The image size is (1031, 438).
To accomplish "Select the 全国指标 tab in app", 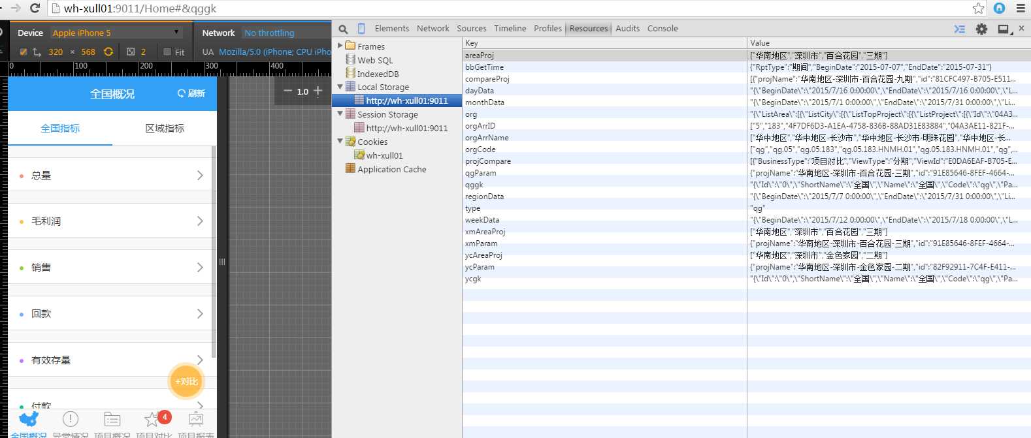I will pyautogui.click(x=60, y=128).
